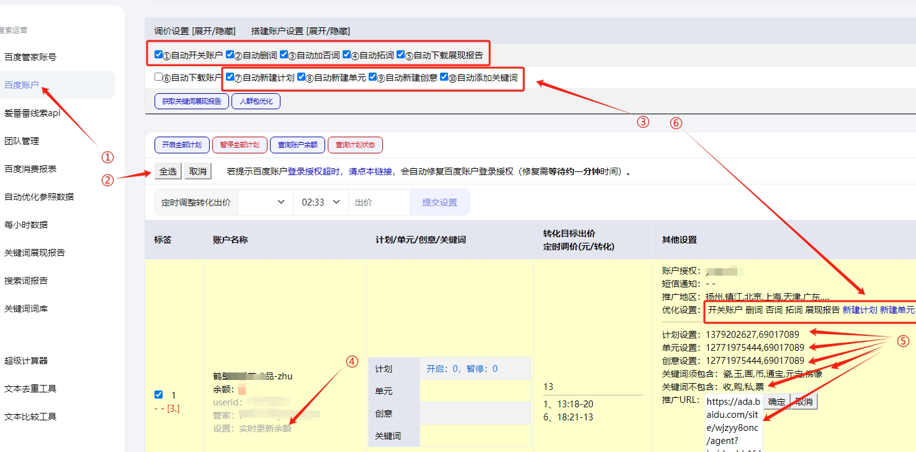Screen dimensions: 916x452
Task: Toggle the 搭建账户设置 展开/隐藏 section
Action: pyautogui.click(x=300, y=31)
